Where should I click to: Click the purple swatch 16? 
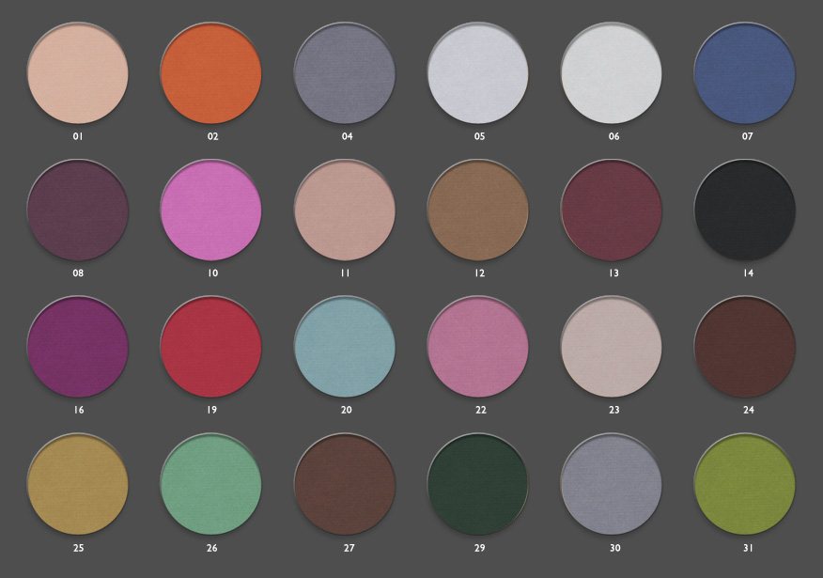click(78, 348)
